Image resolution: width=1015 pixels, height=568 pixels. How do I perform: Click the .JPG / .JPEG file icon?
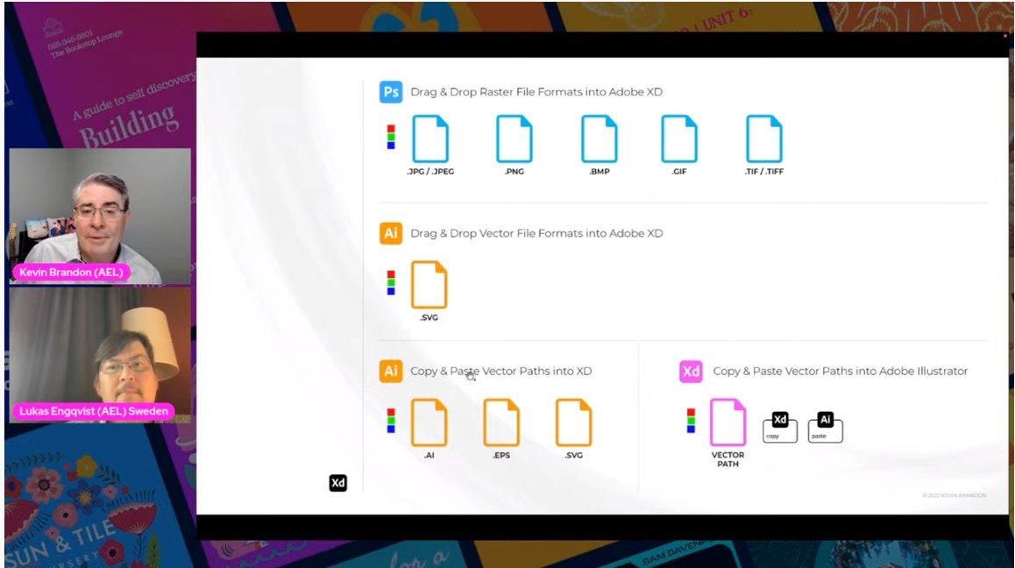click(430, 138)
